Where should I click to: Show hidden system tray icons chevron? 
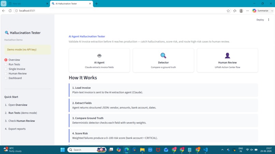[x=222, y=150]
